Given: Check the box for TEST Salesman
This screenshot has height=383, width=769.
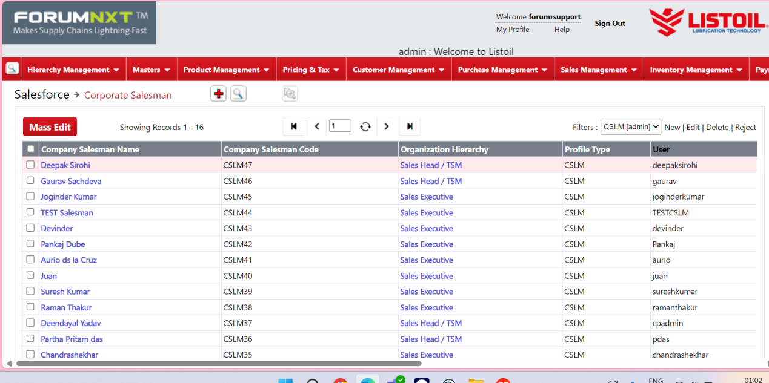Looking at the screenshot, I should tap(30, 212).
